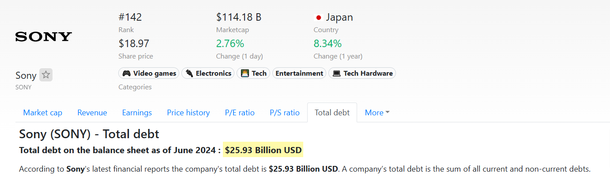Select the Earnings tab
The height and width of the screenshot is (180, 610).
pyautogui.click(x=137, y=113)
